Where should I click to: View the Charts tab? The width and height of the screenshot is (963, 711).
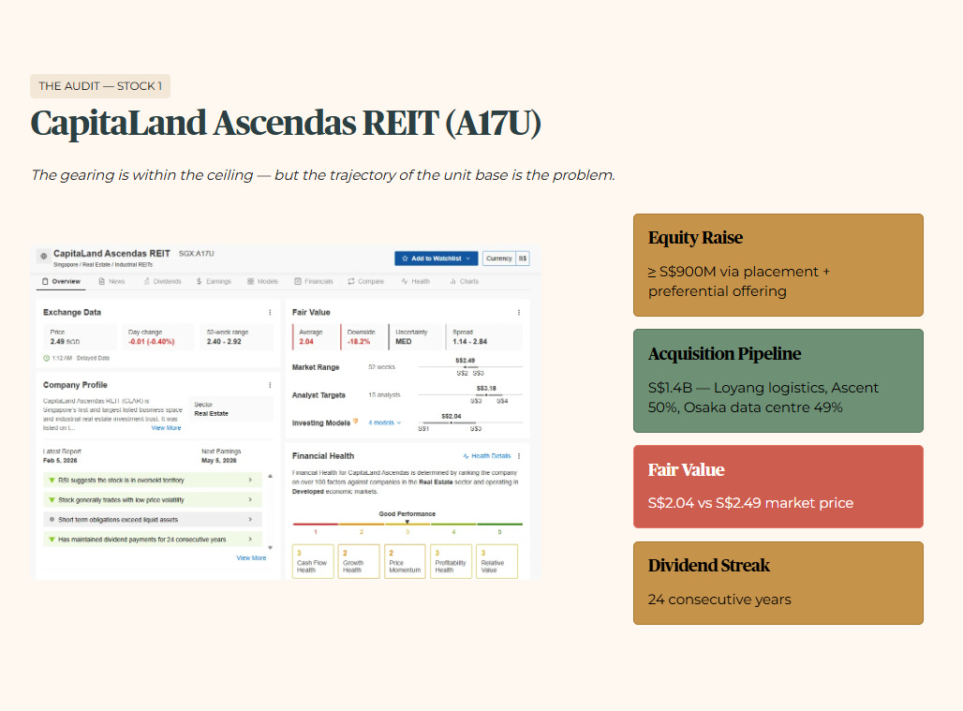tap(465, 281)
